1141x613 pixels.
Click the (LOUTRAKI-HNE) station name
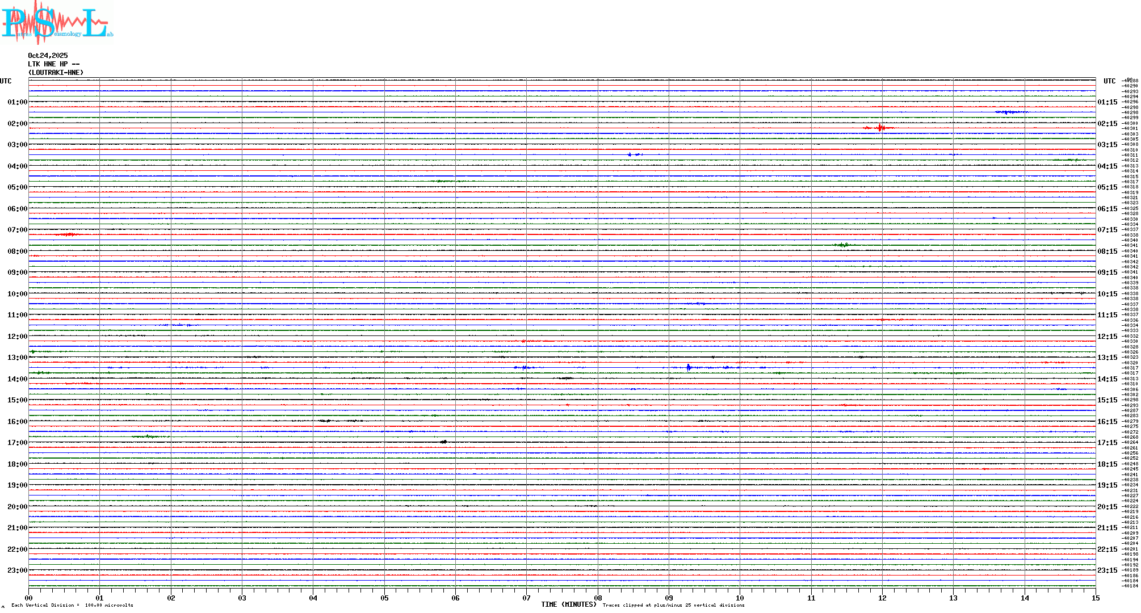pos(56,73)
